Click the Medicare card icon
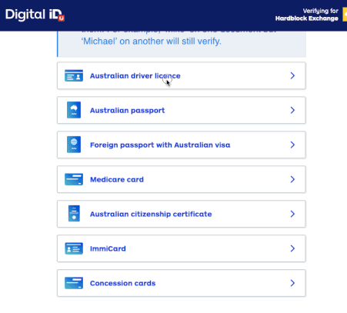Image resolution: width=347 pixels, height=313 pixels. tap(74, 179)
